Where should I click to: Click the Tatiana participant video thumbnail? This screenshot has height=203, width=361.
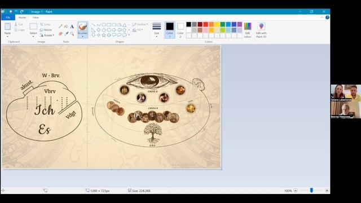pos(346,93)
